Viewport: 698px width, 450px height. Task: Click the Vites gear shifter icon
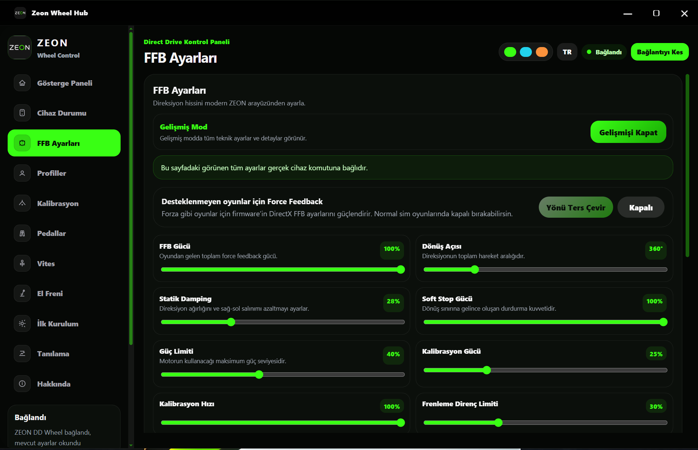pos(22,263)
